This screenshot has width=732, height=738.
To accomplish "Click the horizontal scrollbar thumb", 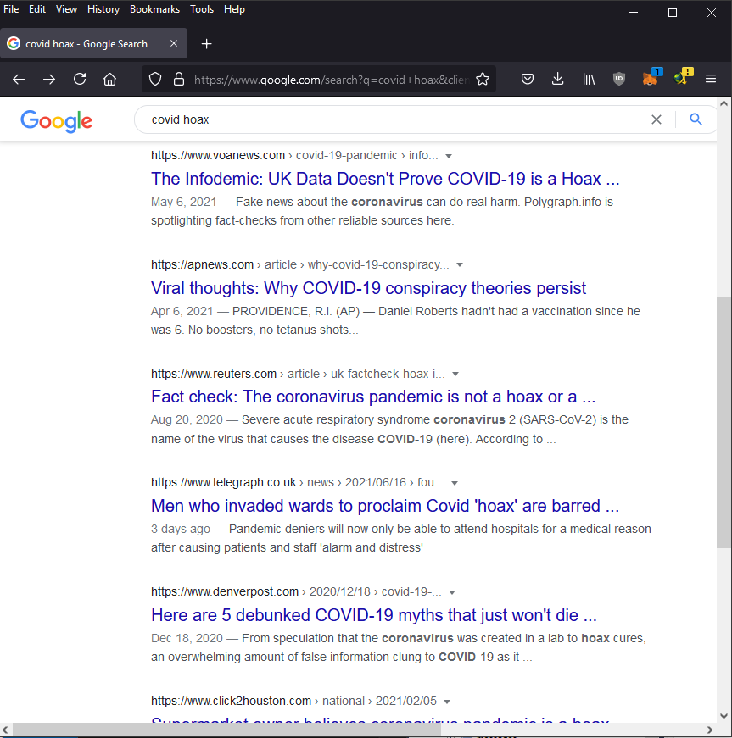I will coord(226,730).
